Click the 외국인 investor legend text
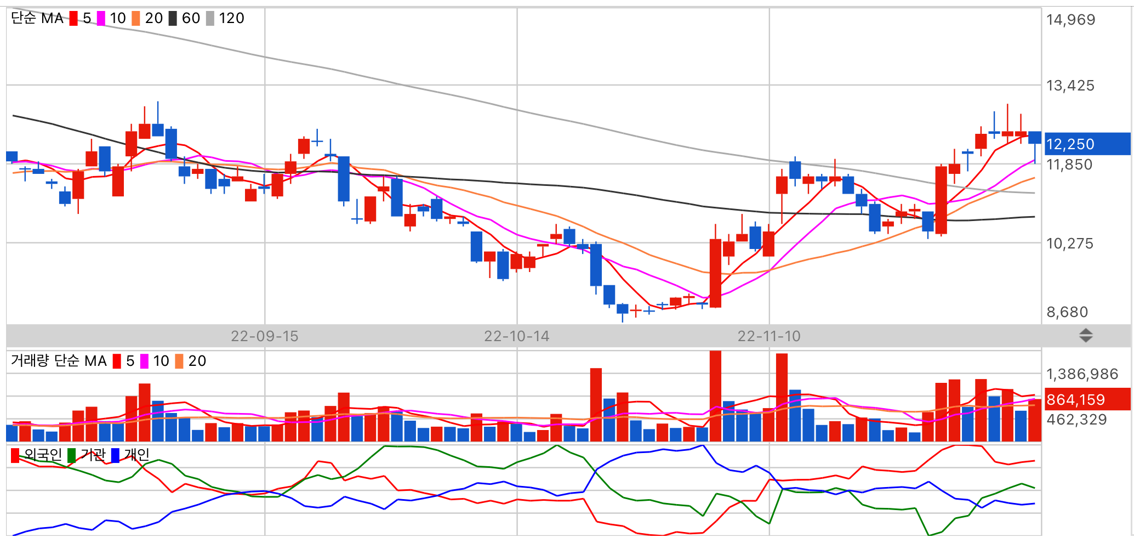1134x543 pixels. pyautogui.click(x=43, y=455)
